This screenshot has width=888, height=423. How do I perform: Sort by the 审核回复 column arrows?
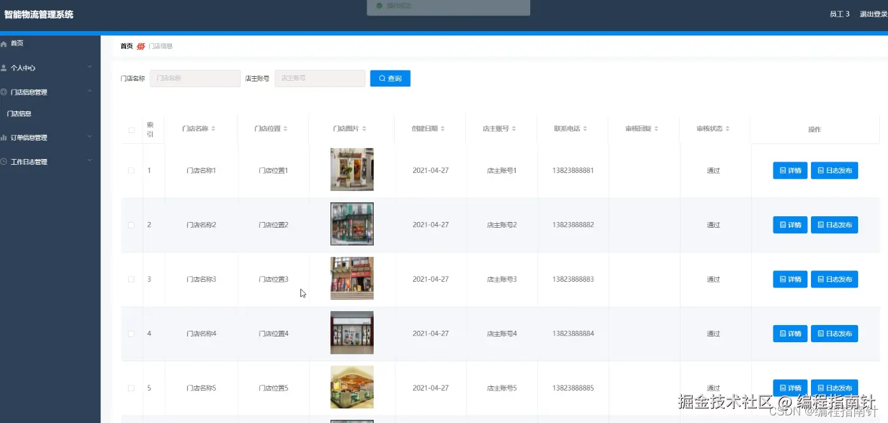tap(656, 128)
